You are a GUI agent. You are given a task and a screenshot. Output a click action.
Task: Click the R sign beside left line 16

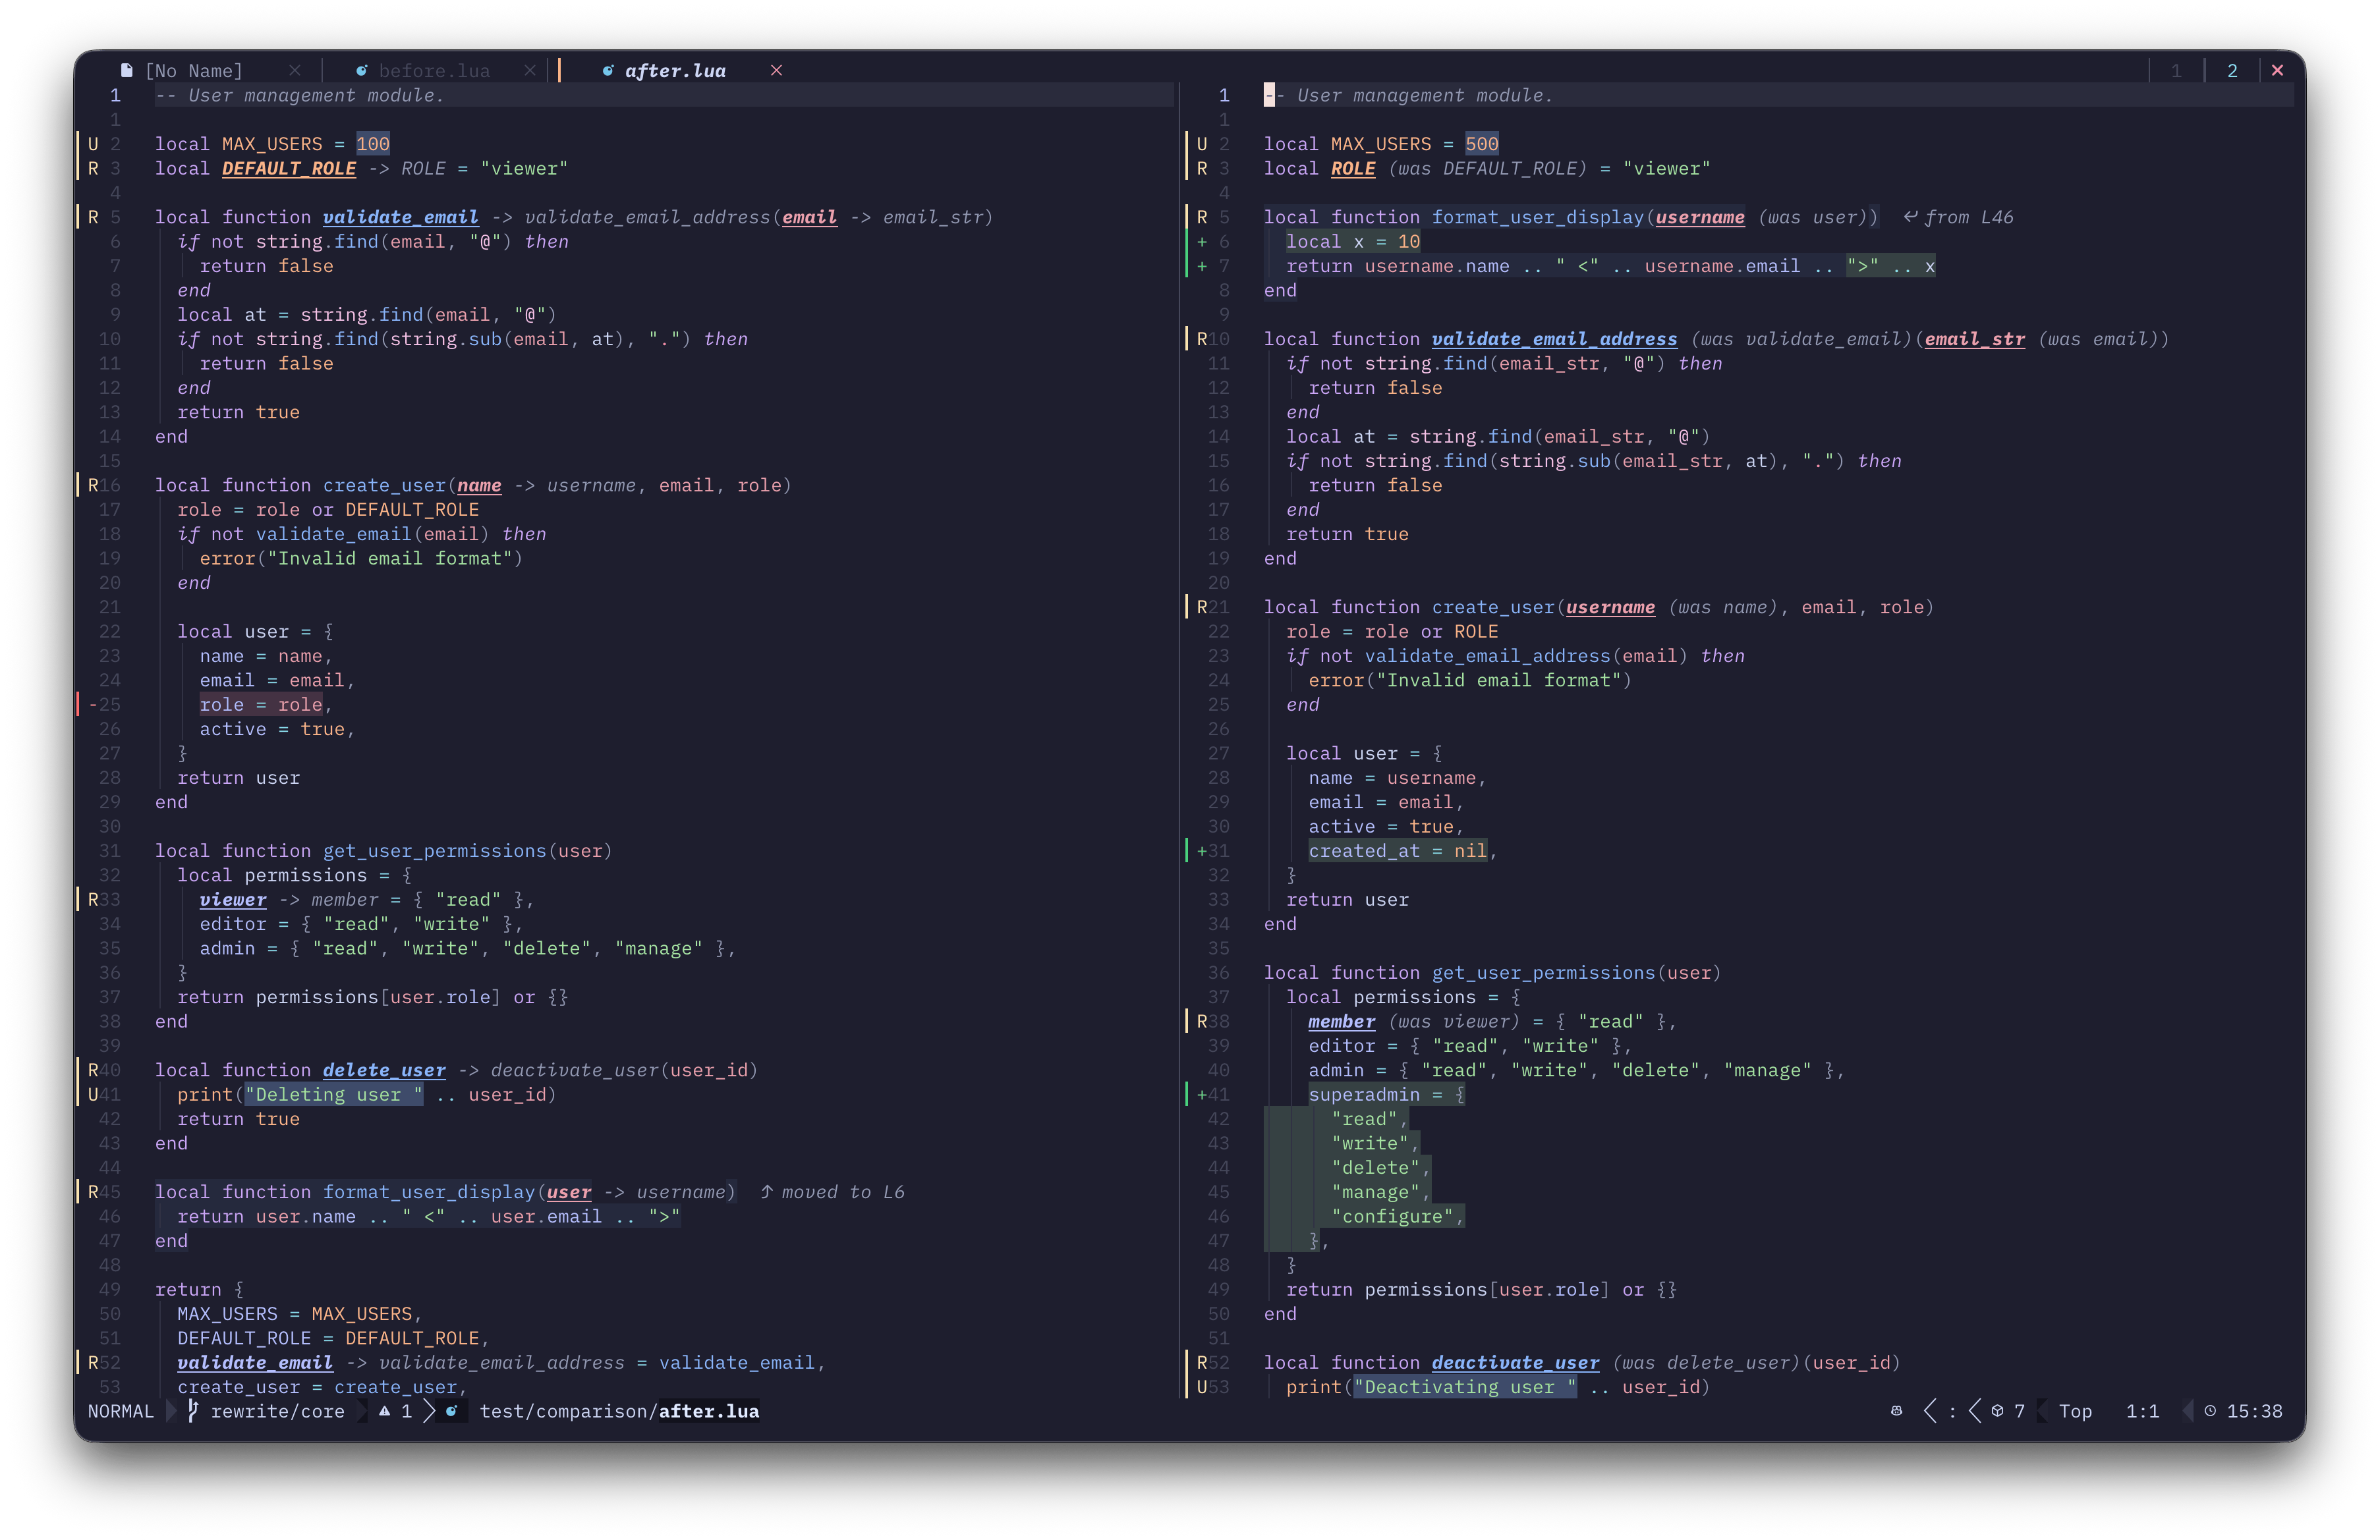click(x=93, y=485)
